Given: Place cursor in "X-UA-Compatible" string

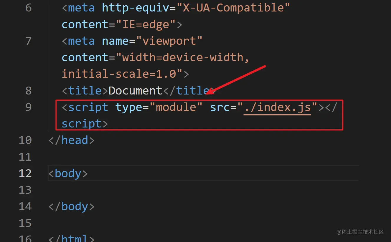Looking at the screenshot, I should (x=234, y=8).
